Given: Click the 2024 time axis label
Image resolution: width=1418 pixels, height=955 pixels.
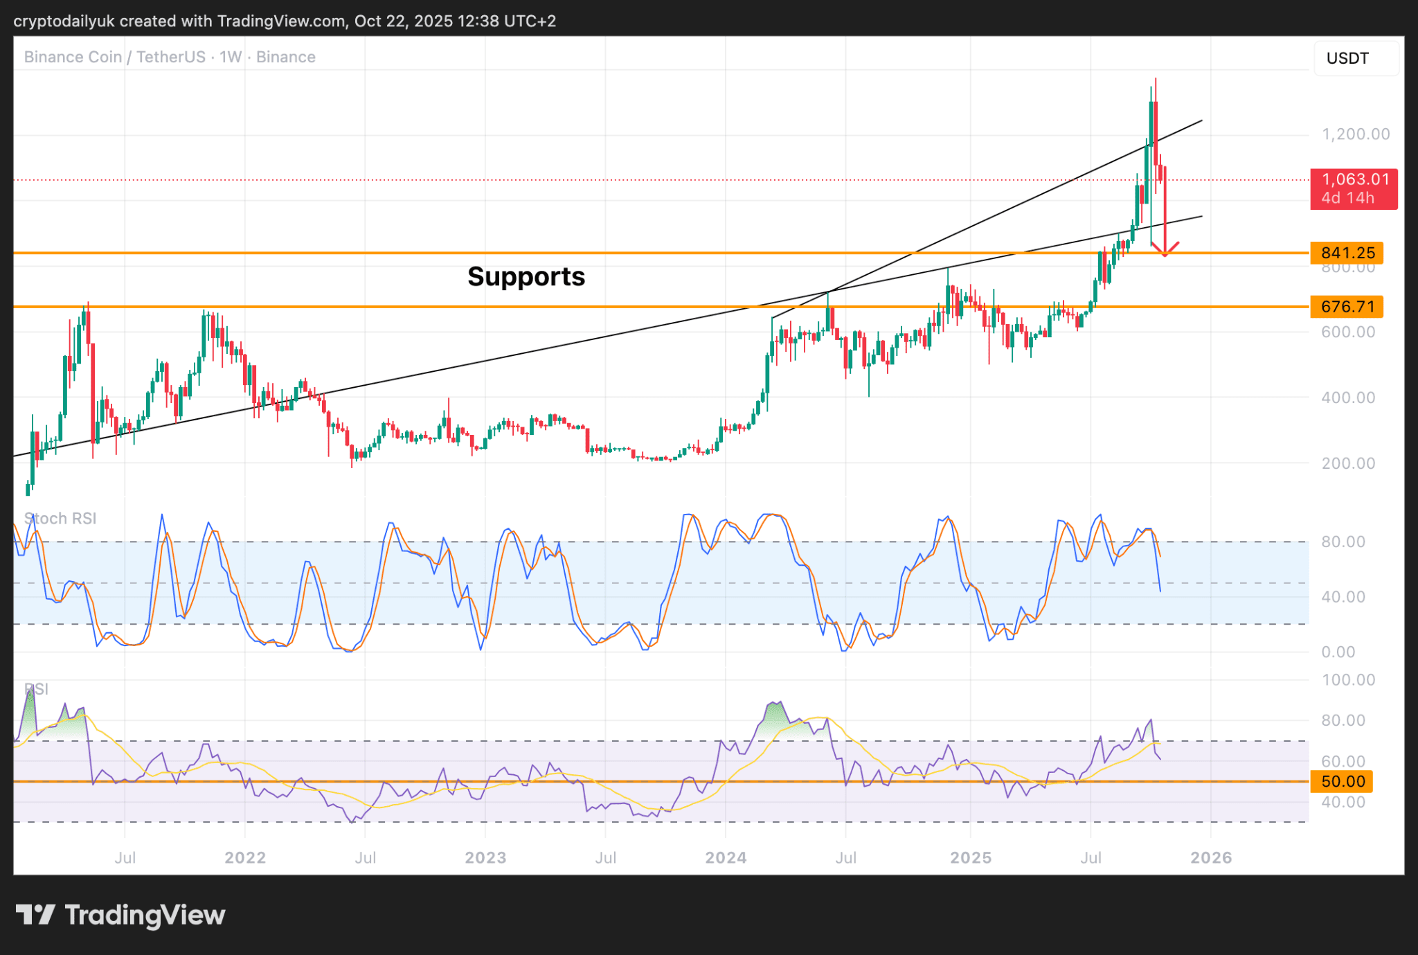Looking at the screenshot, I should [x=726, y=857].
